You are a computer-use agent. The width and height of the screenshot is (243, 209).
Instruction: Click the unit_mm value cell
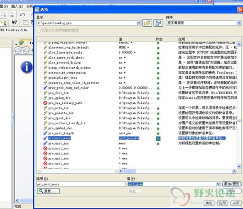pos(125,133)
